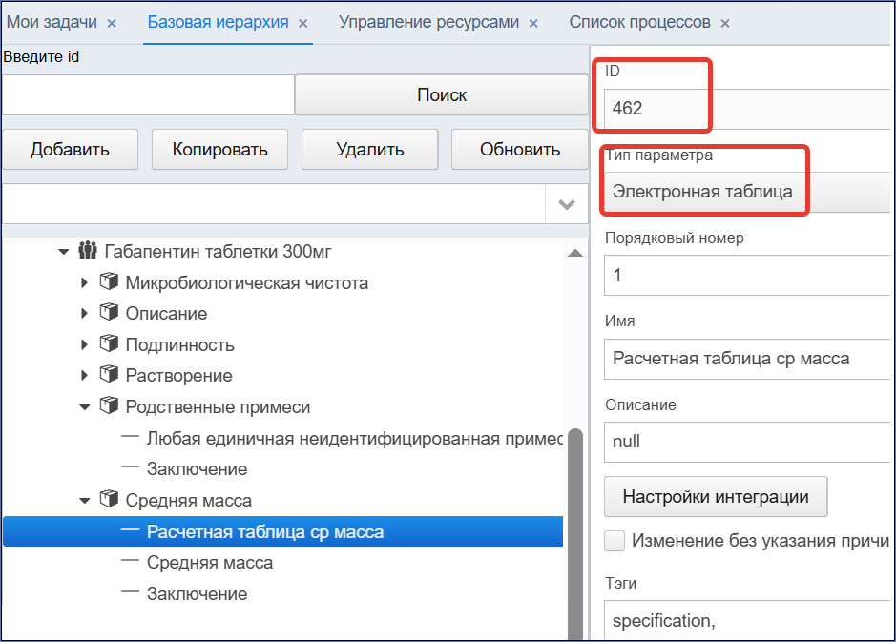The image size is (896, 642).
Task: Switch to the Базовая иерархия tab
Action: click(218, 22)
